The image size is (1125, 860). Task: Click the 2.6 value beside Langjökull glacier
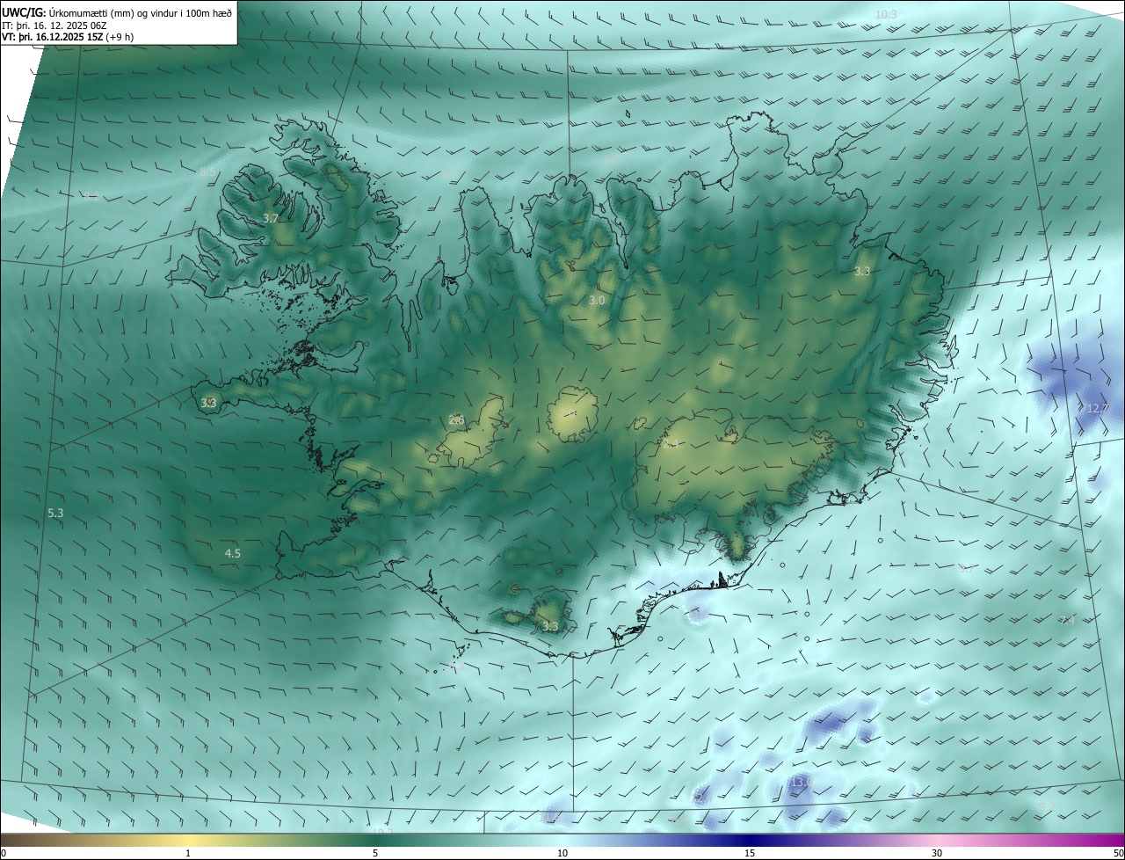[x=456, y=420]
